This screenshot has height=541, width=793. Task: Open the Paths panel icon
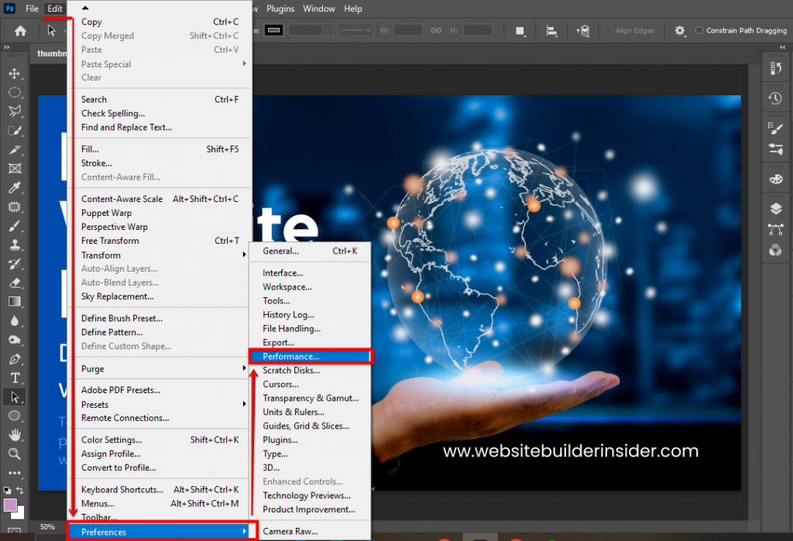tap(775, 229)
